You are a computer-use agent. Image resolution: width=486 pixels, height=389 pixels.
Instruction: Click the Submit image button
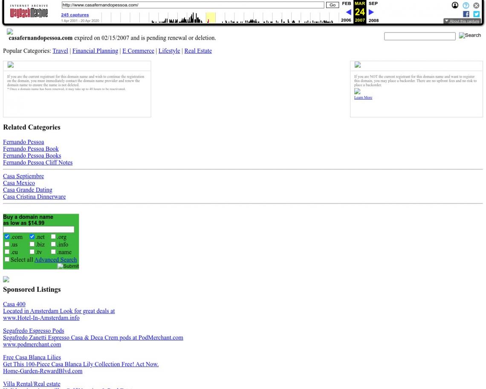68,266
